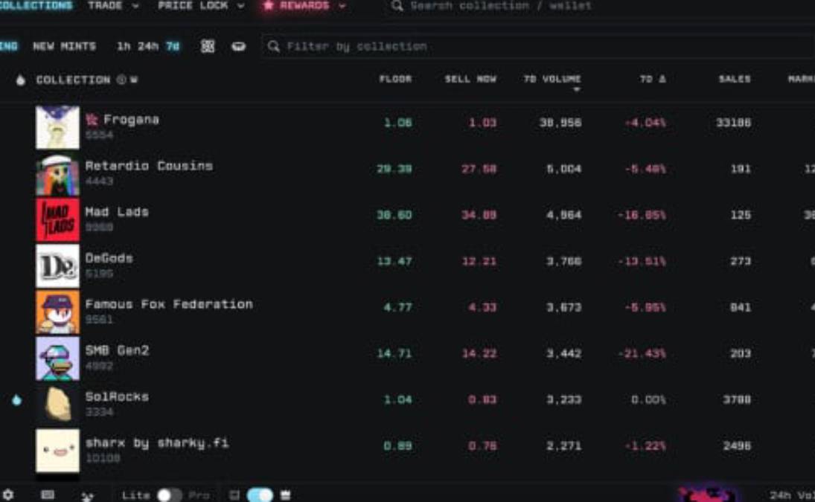Switch to the New Mints tab
Image resolution: width=815 pixels, height=502 pixels.
[64, 46]
